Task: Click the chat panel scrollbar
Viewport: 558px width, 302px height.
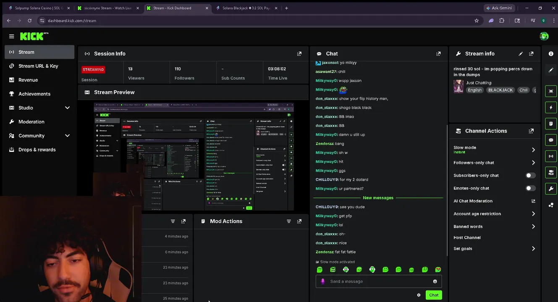Action: 447,191
